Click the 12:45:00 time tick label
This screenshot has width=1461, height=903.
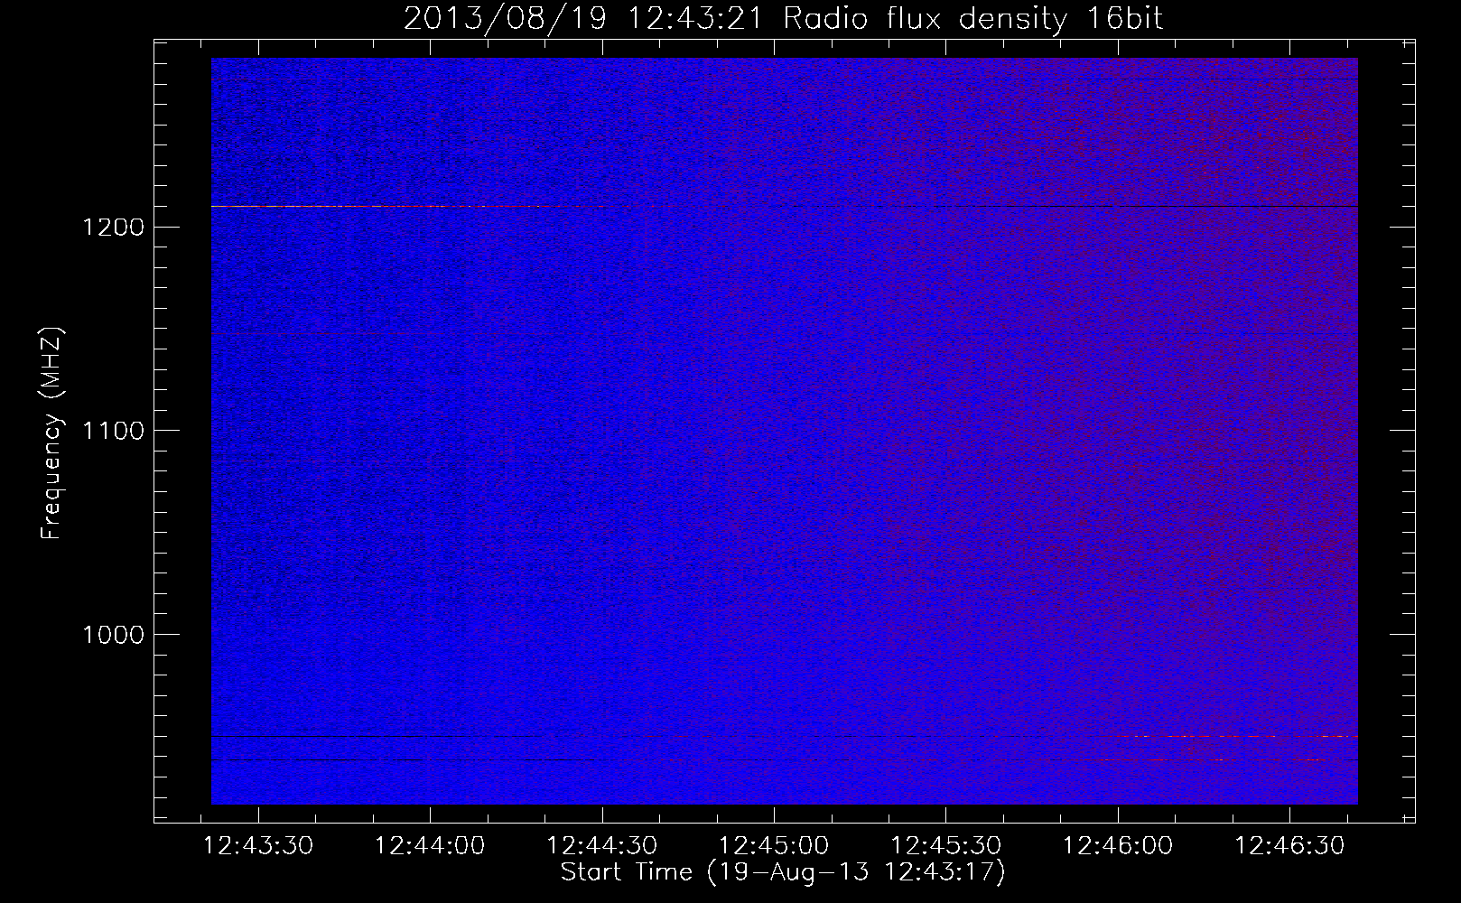[774, 846]
